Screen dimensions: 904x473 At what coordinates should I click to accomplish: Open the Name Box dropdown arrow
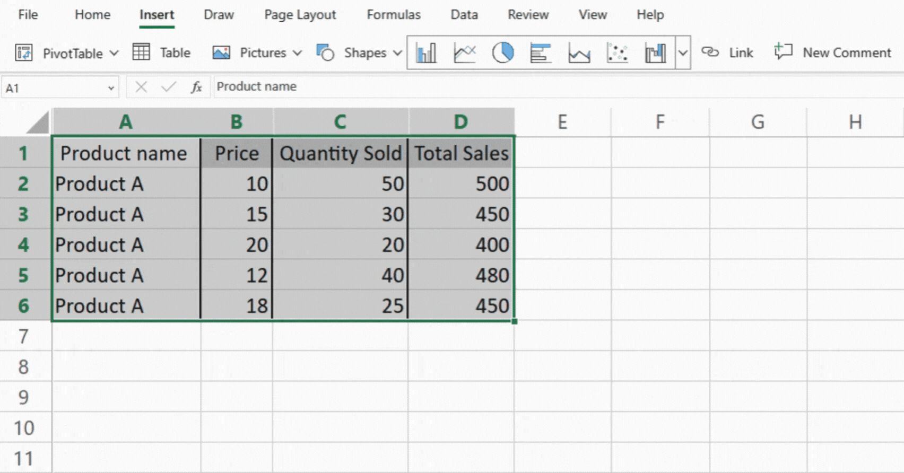[x=111, y=88]
